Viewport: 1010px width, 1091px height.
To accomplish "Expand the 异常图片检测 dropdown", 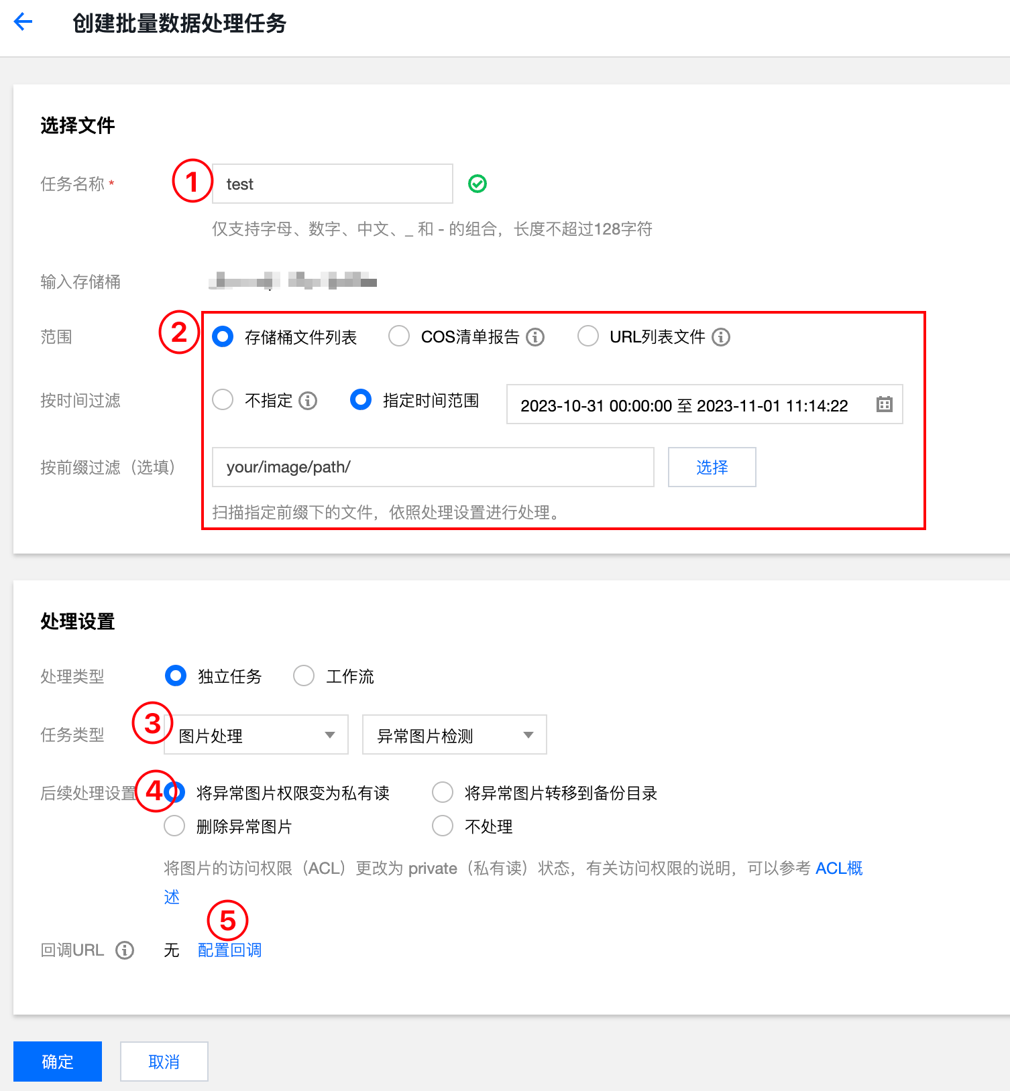I will (454, 734).
